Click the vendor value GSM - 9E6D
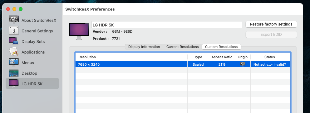Screen dimensions: 310x113 122,31
